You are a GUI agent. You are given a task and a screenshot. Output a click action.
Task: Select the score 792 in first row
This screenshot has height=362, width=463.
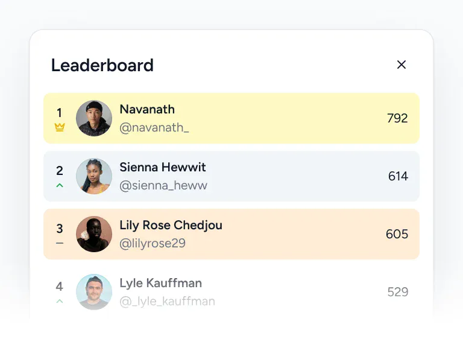[397, 118]
